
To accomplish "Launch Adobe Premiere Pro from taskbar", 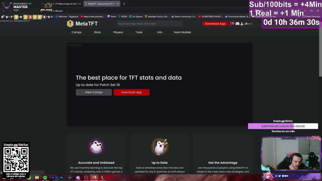I will point(53,178).
